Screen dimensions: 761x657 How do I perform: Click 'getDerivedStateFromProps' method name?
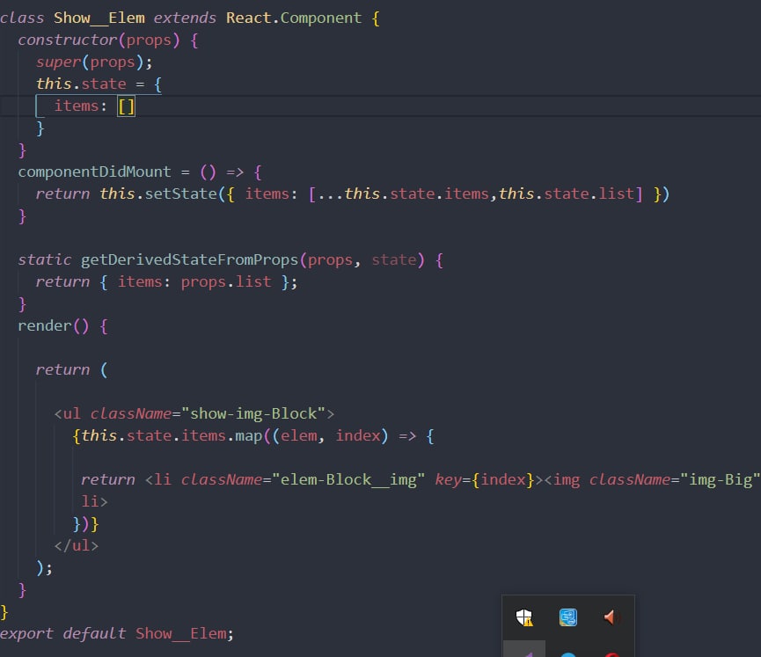(189, 259)
